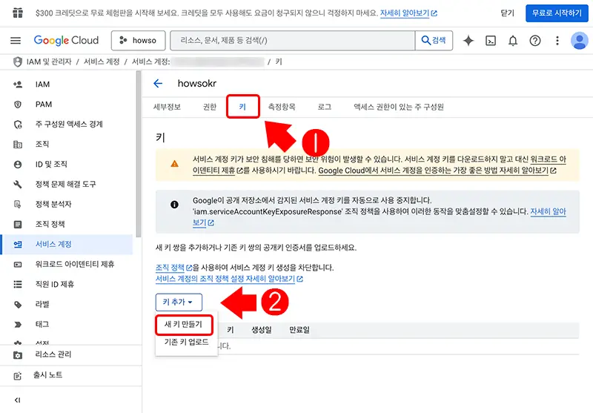593x413 pixels.
Task: Click the 태그 arrow icon
Action: 18,325
